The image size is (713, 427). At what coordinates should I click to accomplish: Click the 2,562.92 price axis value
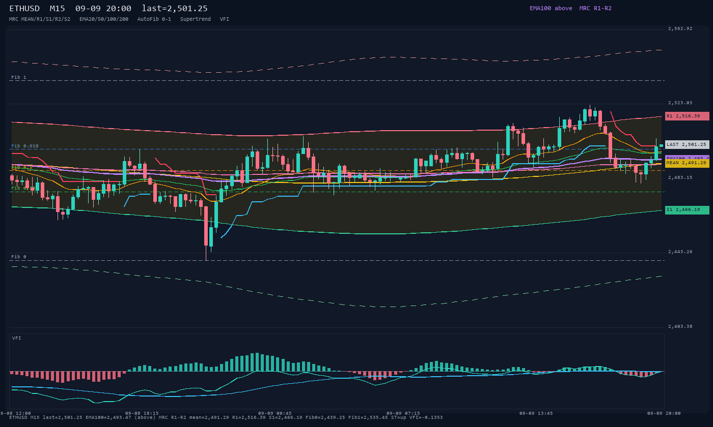680,28
